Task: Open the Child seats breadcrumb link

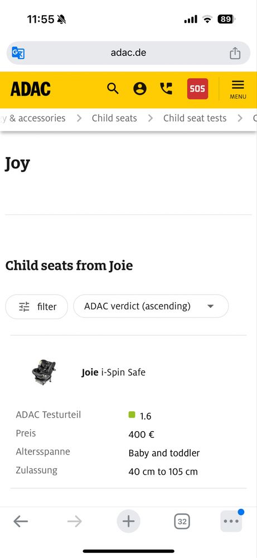Action: pyautogui.click(x=114, y=118)
